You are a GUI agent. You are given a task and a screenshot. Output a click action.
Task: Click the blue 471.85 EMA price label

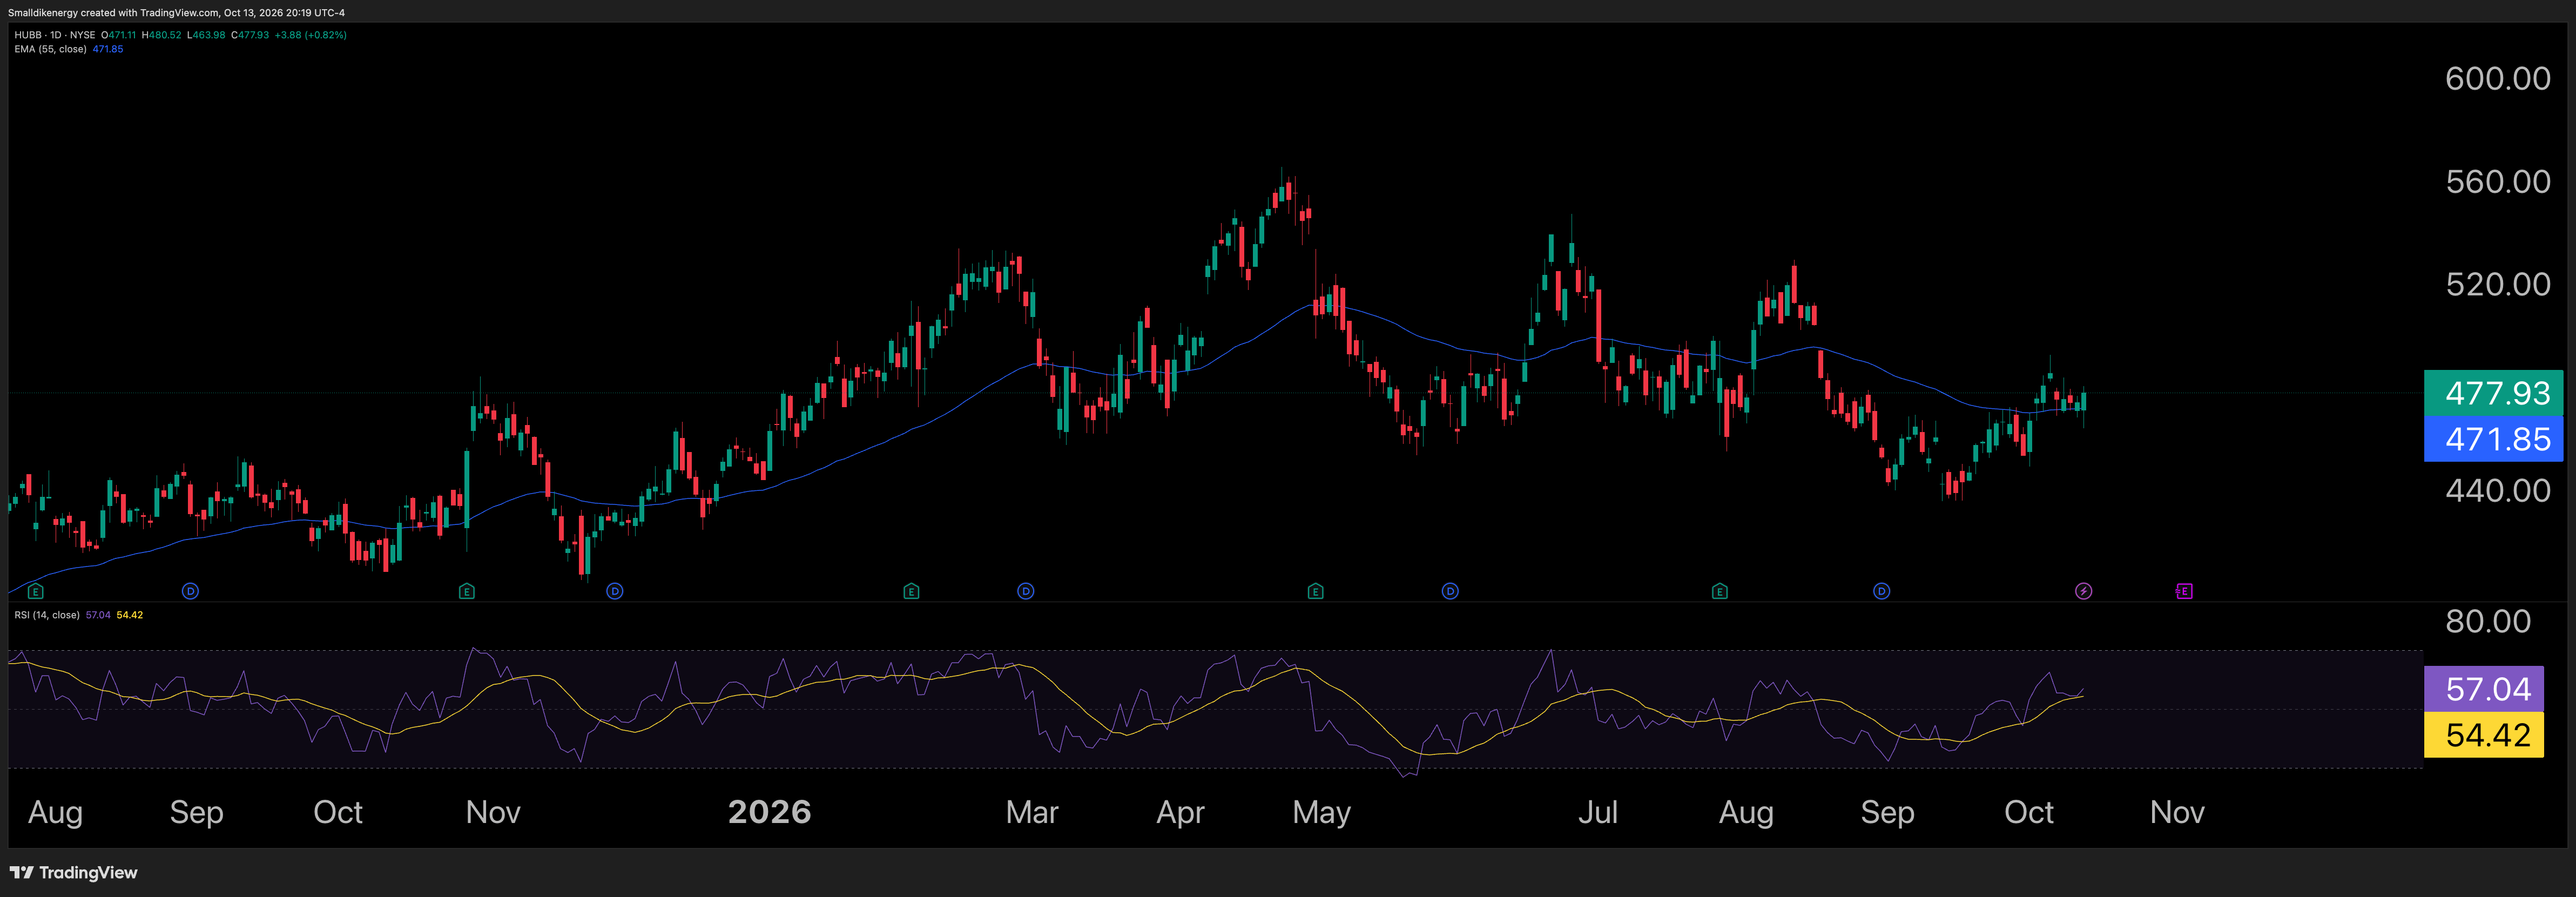(x=2493, y=438)
